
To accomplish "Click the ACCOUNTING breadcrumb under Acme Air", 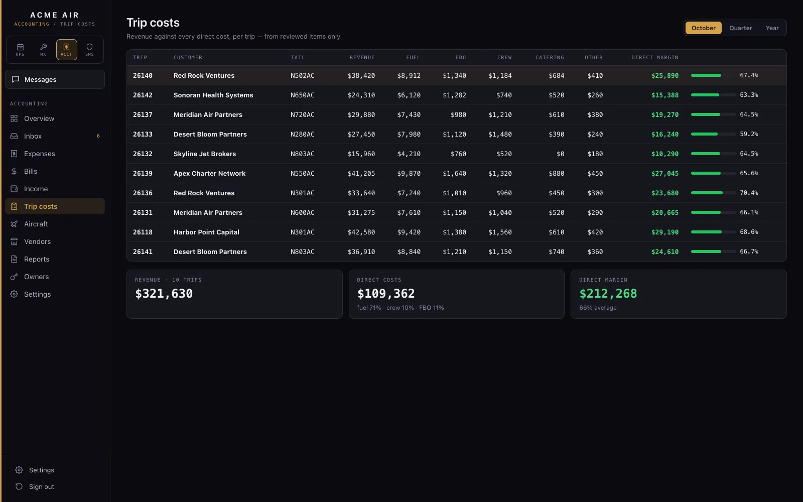I will pos(32,24).
